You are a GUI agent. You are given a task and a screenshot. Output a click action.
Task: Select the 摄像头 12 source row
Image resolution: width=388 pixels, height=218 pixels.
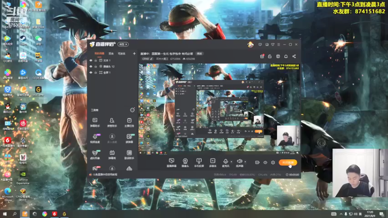tap(113, 66)
